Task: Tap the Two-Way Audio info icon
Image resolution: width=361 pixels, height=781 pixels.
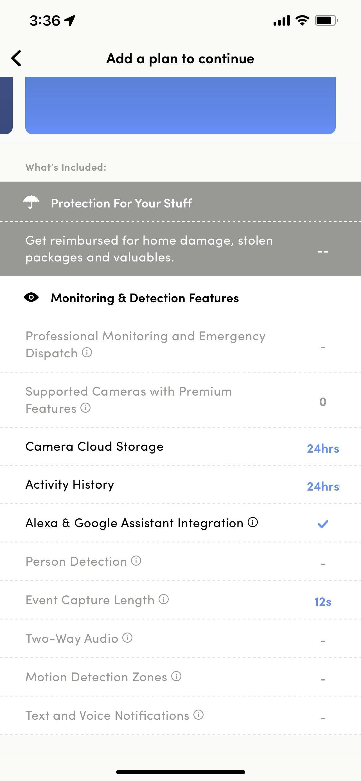Action: pyautogui.click(x=127, y=638)
